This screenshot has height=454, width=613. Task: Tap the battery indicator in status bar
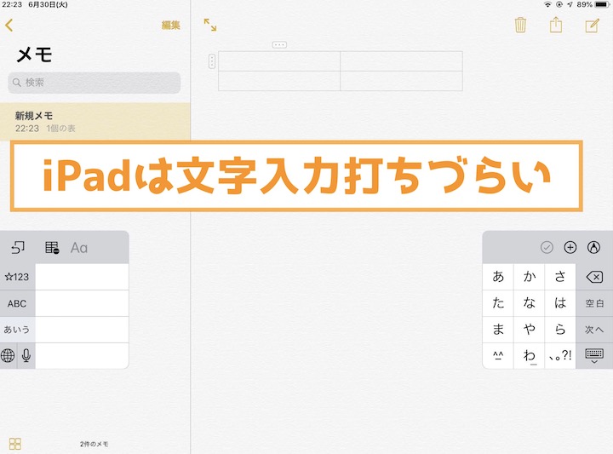tap(603, 4)
